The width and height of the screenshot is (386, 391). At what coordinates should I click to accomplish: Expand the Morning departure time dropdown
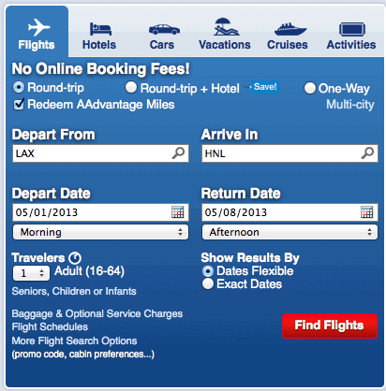(100, 232)
